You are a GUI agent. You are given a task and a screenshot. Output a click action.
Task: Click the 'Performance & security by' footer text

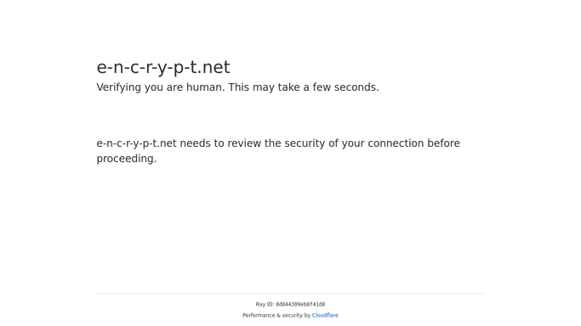[276, 315]
